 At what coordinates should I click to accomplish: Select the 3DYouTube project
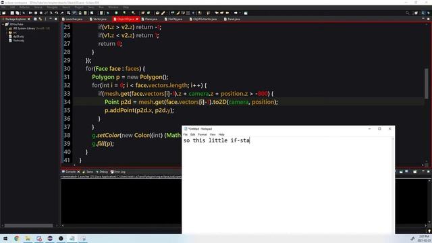[16, 24]
